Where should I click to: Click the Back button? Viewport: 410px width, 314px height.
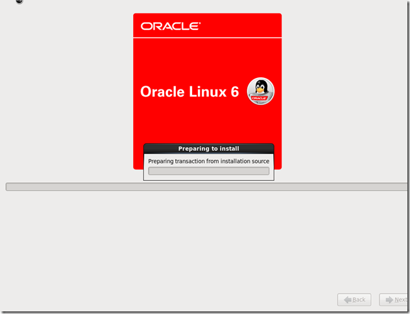(354, 300)
